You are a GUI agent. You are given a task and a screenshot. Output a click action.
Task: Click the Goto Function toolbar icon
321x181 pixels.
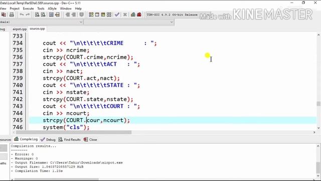coord(51,15)
